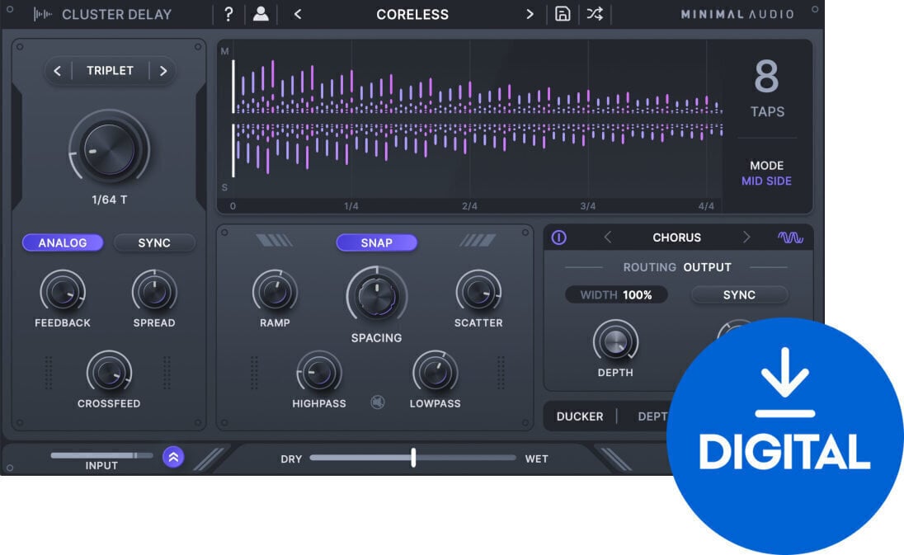Click the RAMP knob
The width and height of the screenshot is (904, 555).
275,292
